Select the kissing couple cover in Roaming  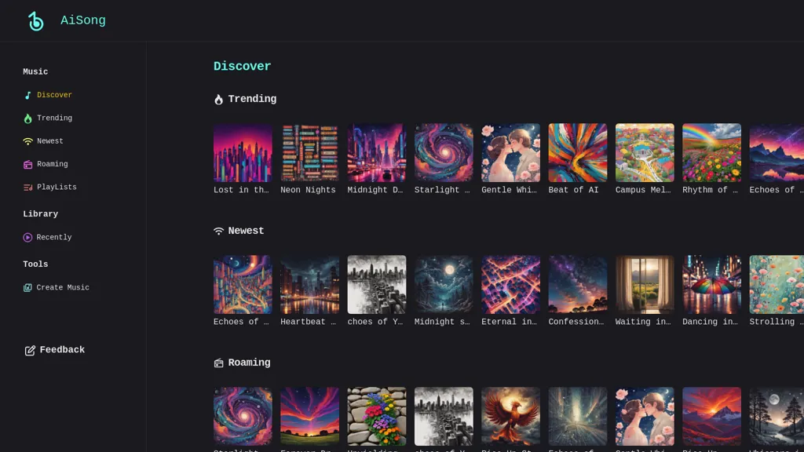click(645, 416)
